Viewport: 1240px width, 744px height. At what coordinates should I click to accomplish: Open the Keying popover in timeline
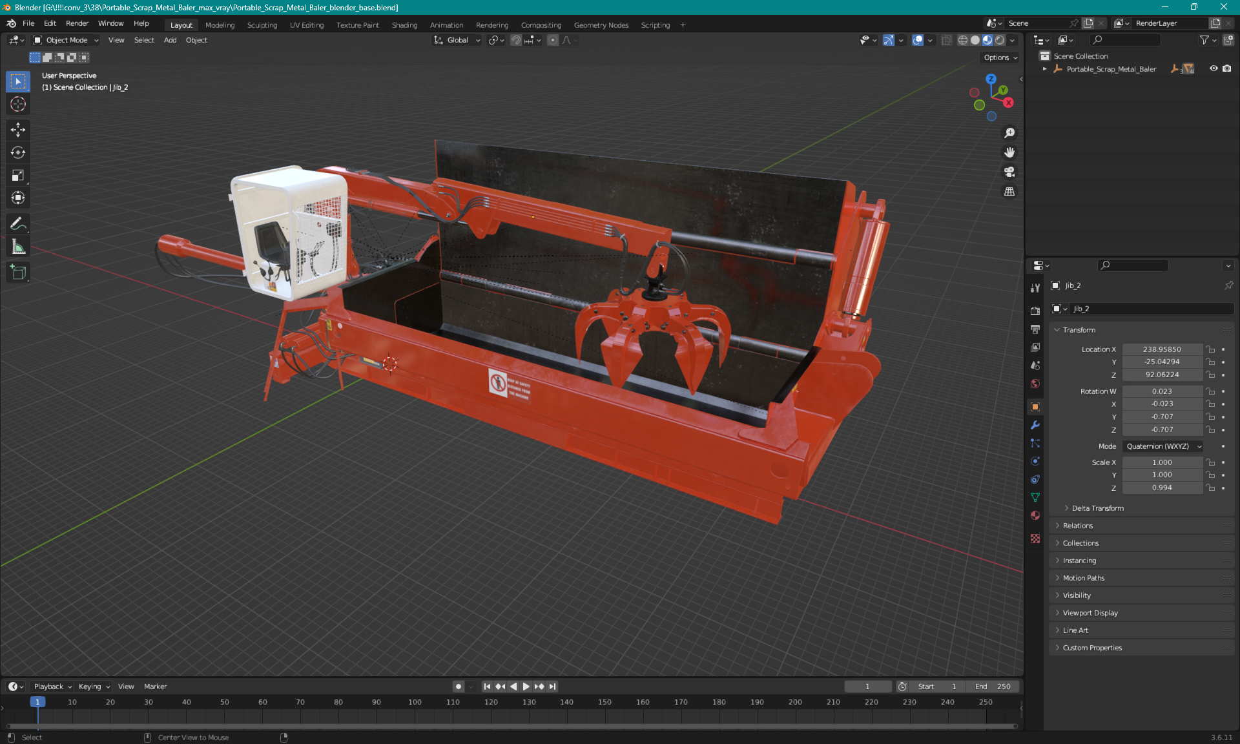click(94, 687)
